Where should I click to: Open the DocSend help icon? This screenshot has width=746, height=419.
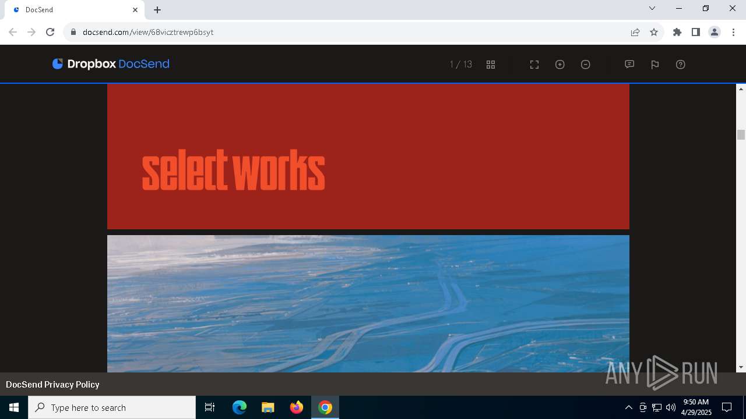pos(681,65)
